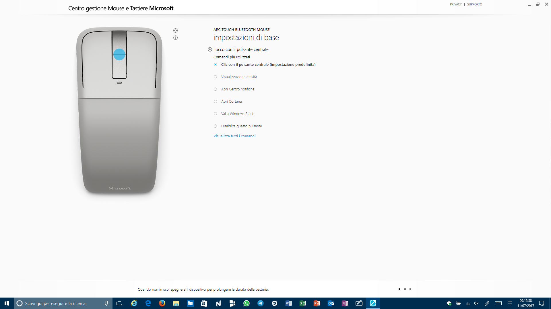Launch Outlook from taskbar

(331, 303)
